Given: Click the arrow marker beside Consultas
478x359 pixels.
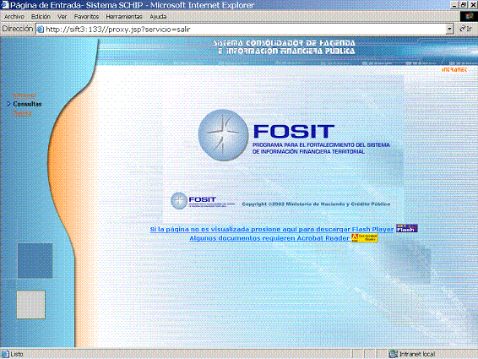Looking at the screenshot, I should [8, 104].
